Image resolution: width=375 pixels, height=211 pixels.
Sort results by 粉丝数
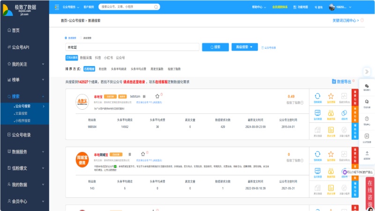(x=103, y=69)
